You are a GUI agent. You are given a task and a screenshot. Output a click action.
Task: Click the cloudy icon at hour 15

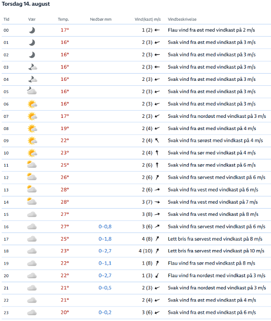tap(32, 214)
